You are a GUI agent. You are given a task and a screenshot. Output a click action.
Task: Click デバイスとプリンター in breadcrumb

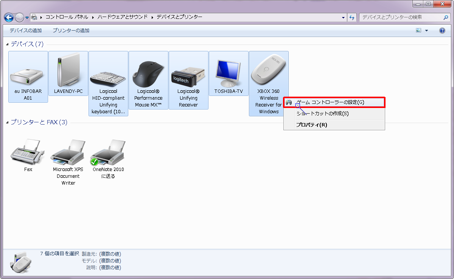click(x=179, y=17)
